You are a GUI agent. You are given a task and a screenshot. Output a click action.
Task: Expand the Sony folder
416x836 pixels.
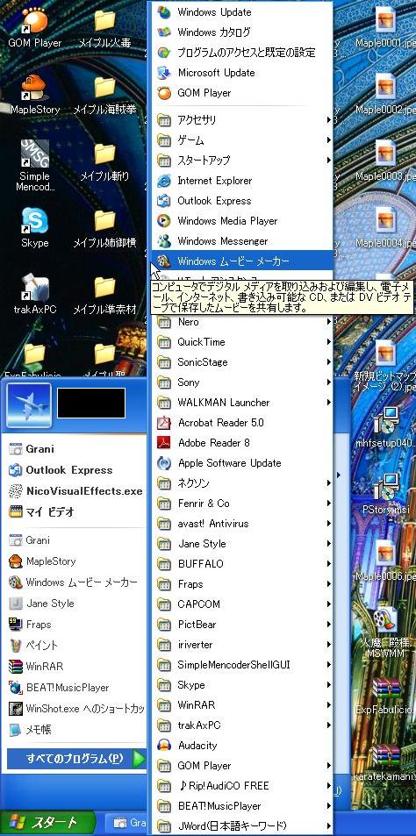pyautogui.click(x=242, y=382)
